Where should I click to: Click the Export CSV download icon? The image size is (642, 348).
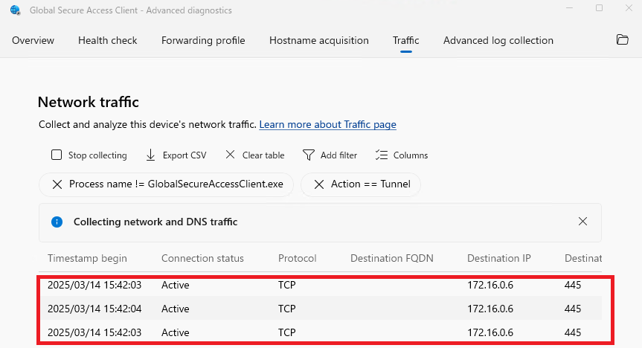150,155
